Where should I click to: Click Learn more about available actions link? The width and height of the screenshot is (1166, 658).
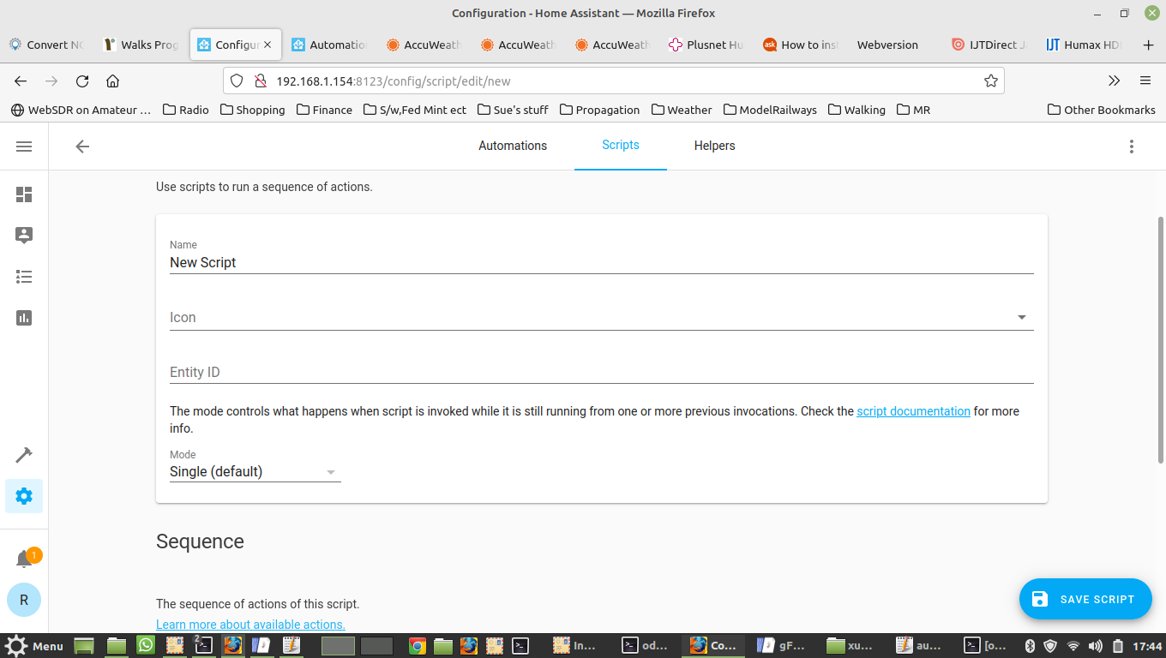pos(250,624)
